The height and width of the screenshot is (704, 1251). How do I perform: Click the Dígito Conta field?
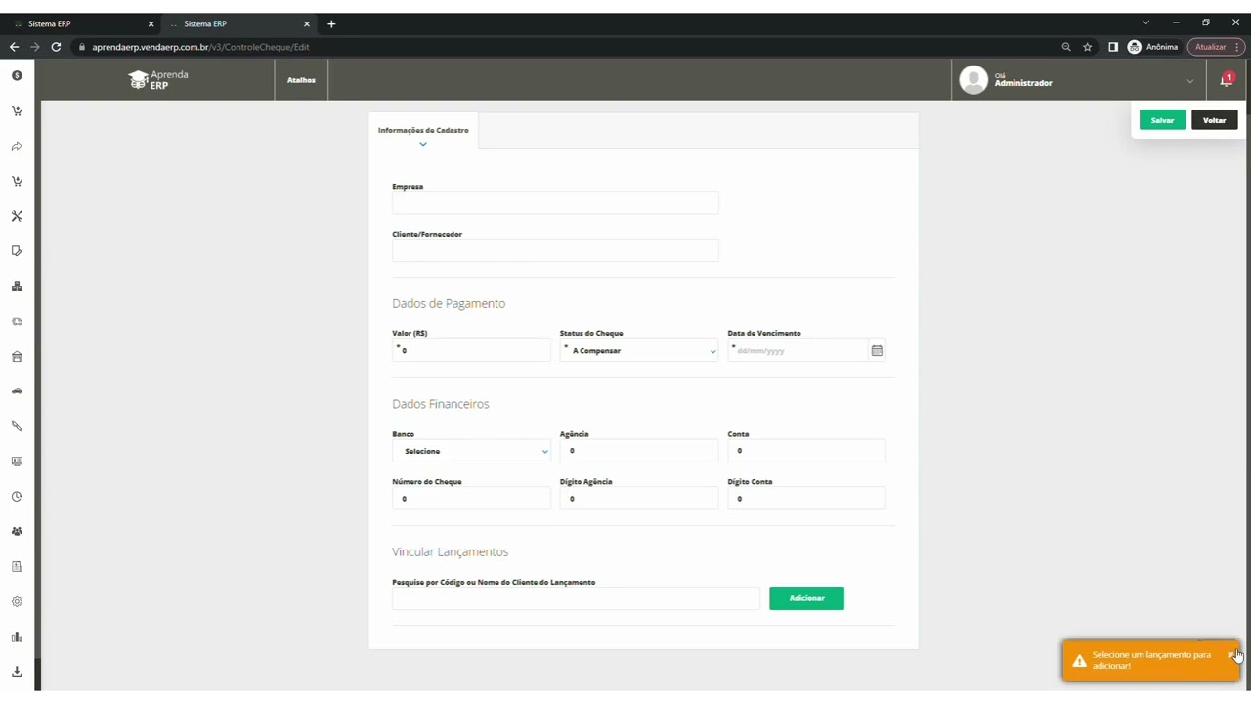[x=806, y=499]
